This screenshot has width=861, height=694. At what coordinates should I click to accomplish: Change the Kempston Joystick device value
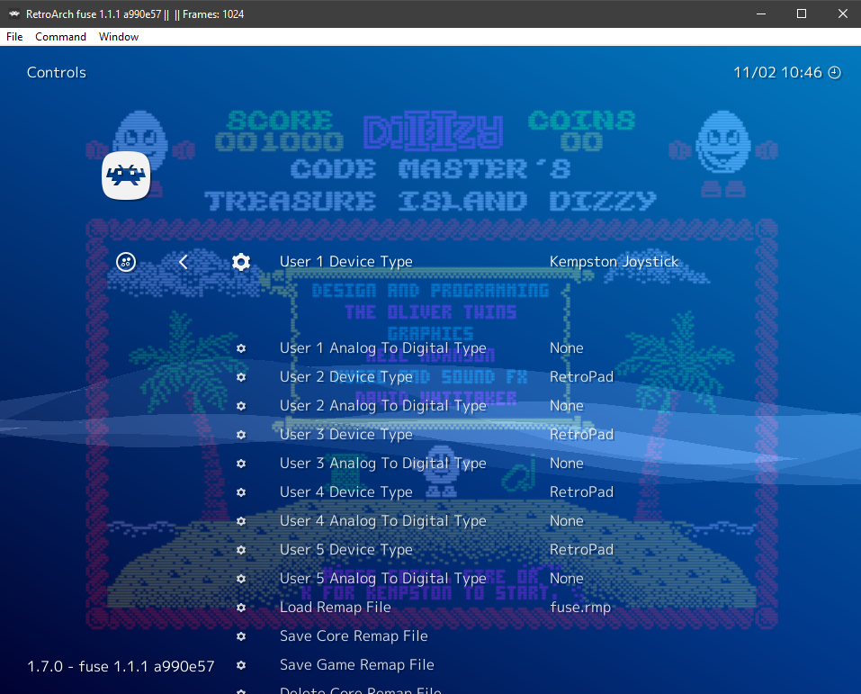pyautogui.click(x=614, y=262)
